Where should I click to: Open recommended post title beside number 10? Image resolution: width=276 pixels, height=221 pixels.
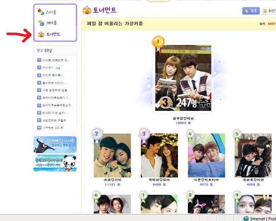point(53,128)
